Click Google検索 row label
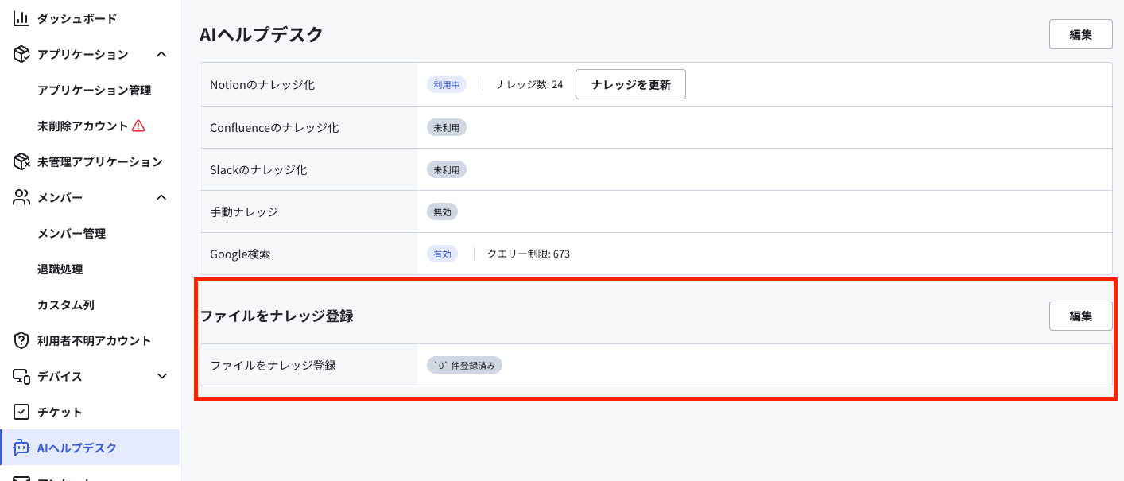Image resolution: width=1124 pixels, height=481 pixels. tap(240, 254)
